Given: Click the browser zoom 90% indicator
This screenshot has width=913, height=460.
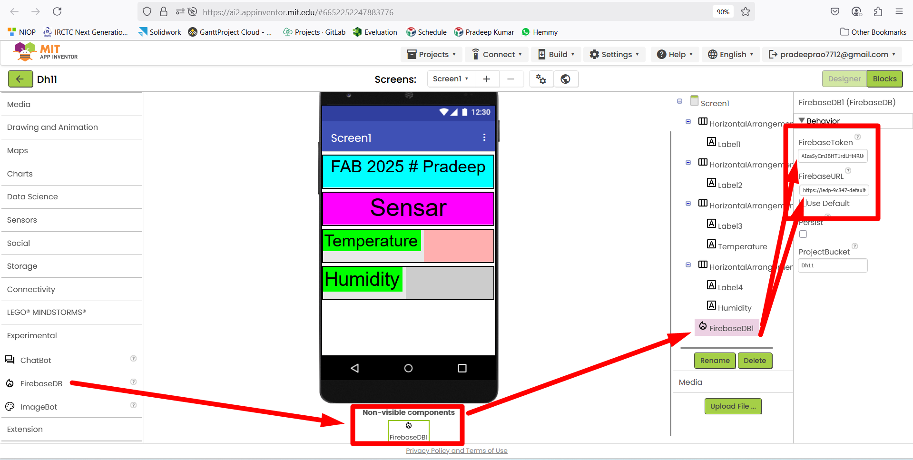Looking at the screenshot, I should (x=723, y=12).
